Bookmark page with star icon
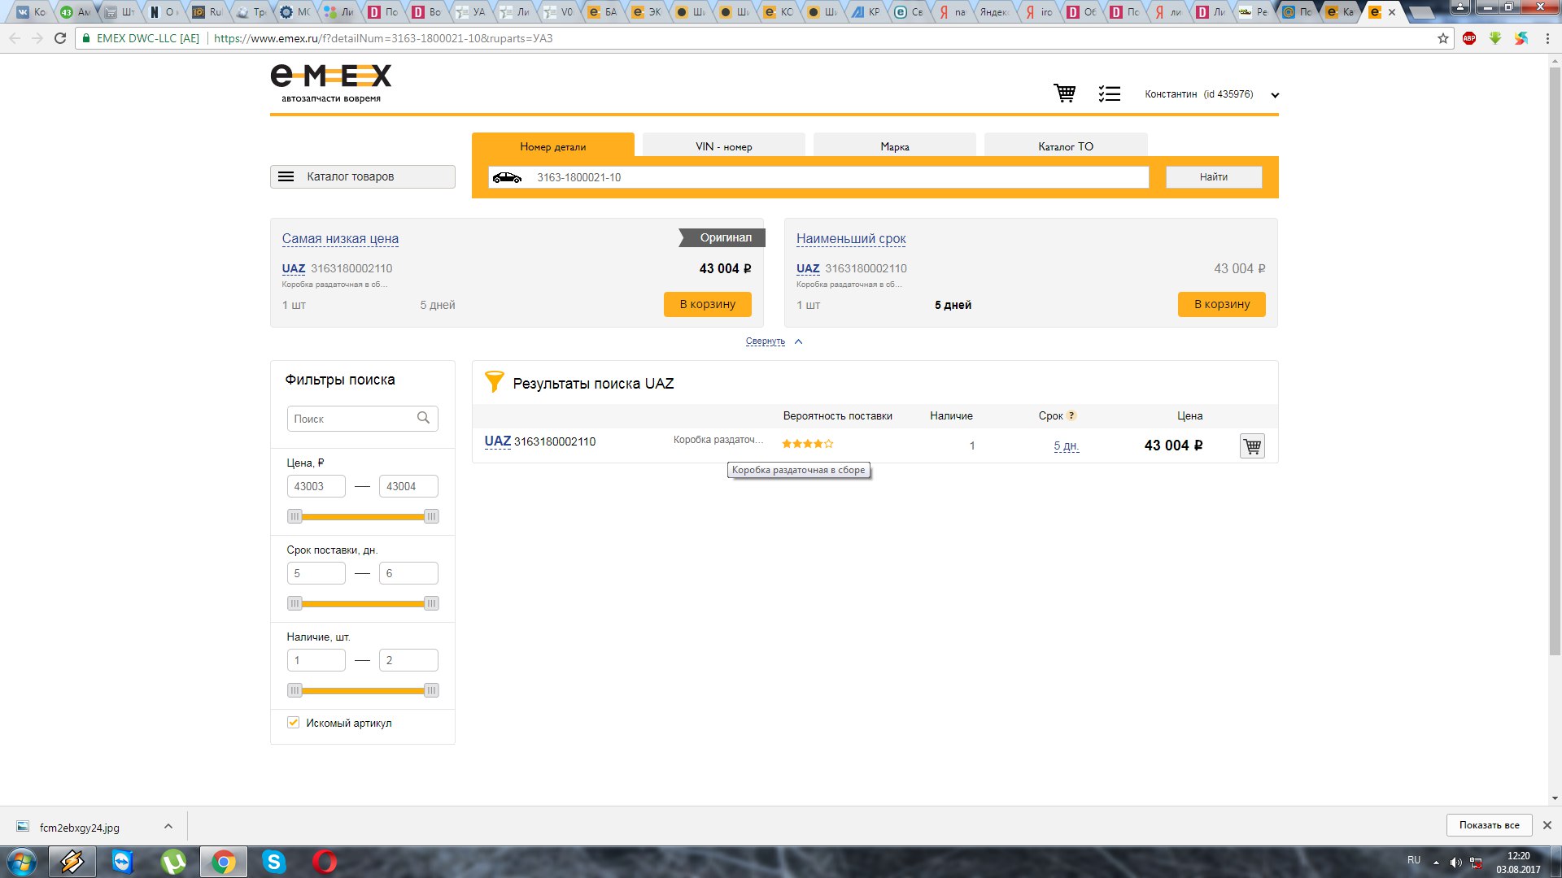 [1443, 38]
